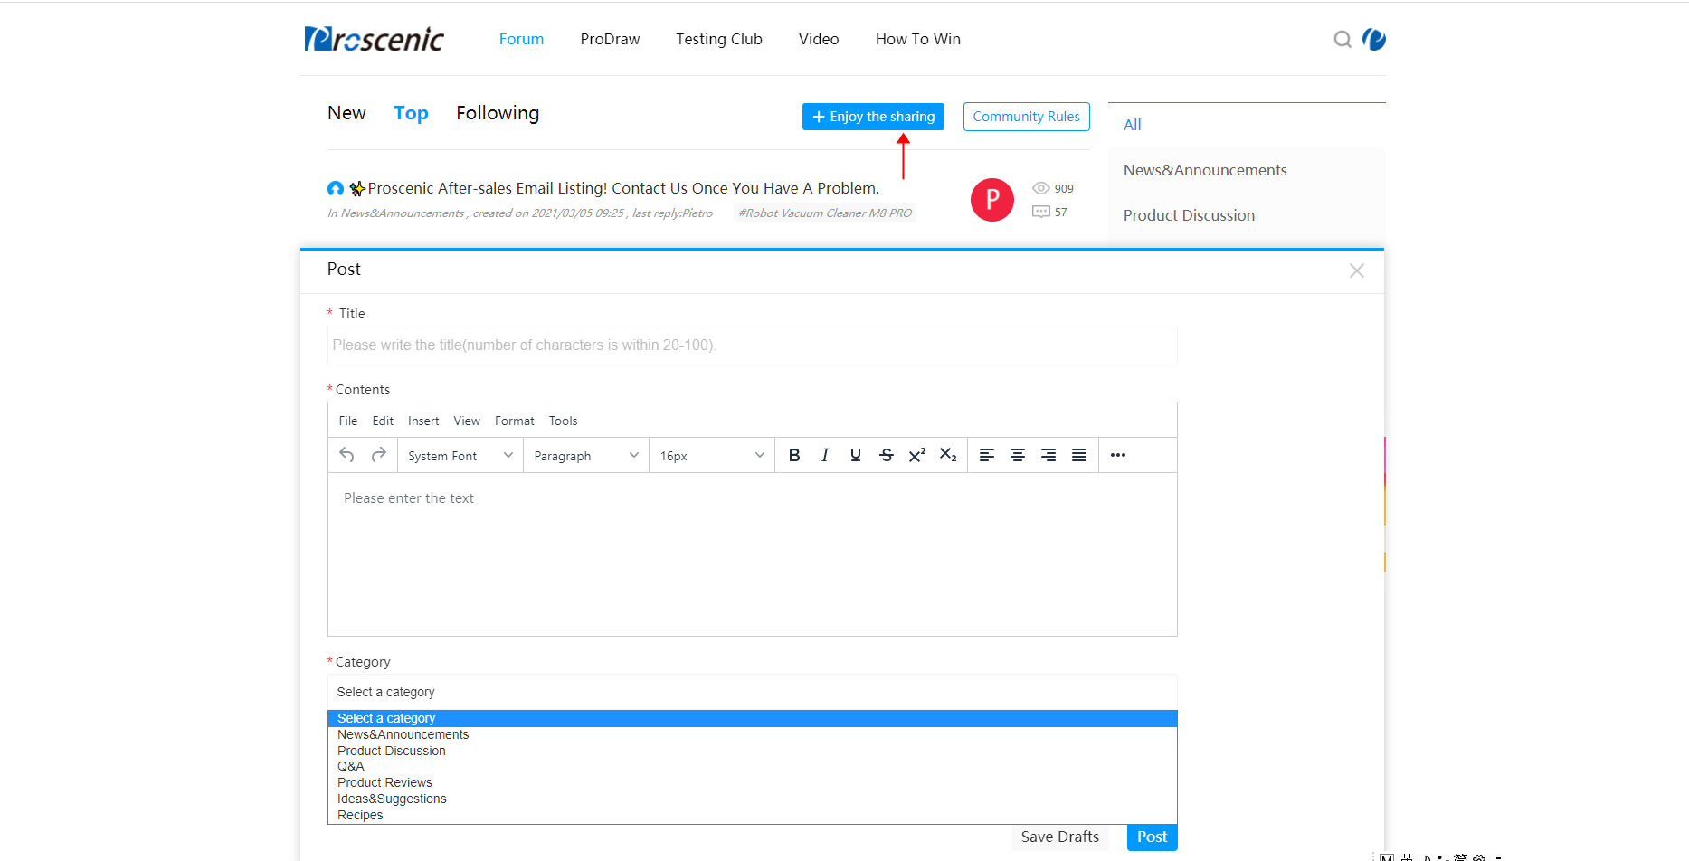Open the View menu in editor

tap(467, 421)
